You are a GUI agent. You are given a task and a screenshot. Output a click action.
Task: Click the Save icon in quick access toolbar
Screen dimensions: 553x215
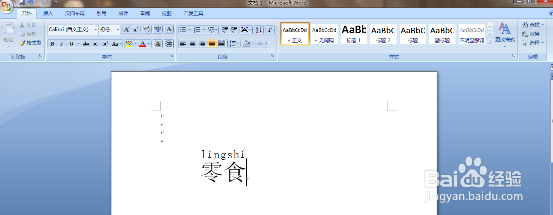[x=22, y=3]
